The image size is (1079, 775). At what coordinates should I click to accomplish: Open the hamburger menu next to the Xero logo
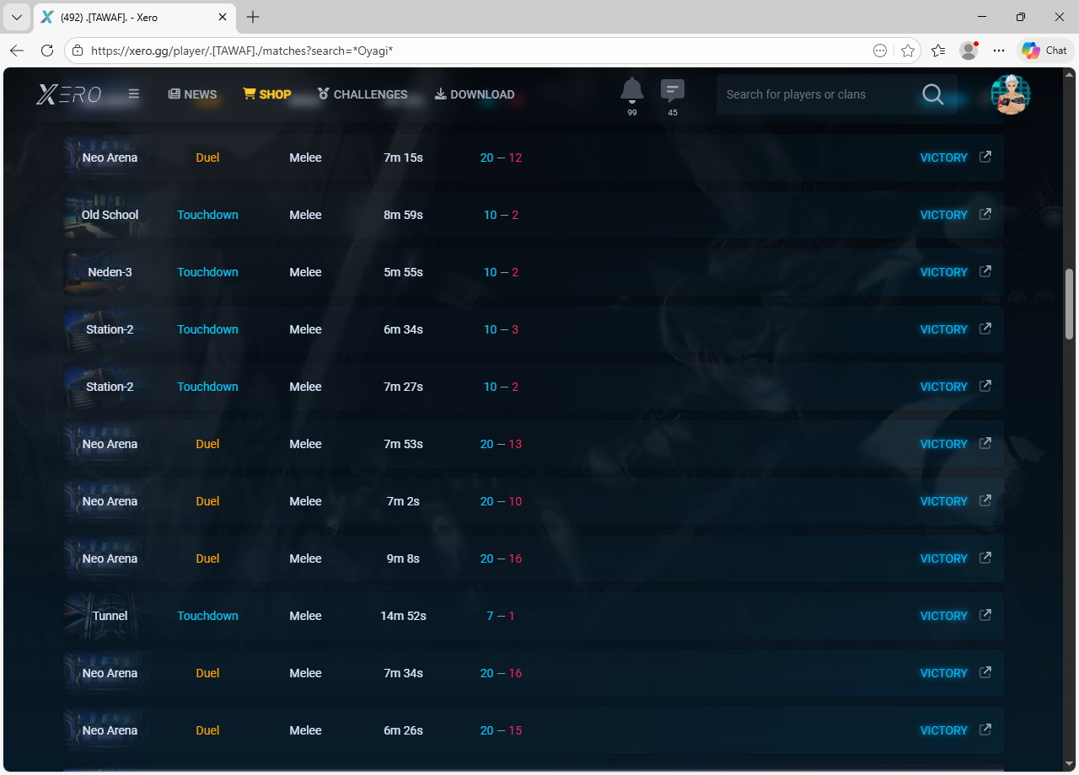(x=133, y=94)
